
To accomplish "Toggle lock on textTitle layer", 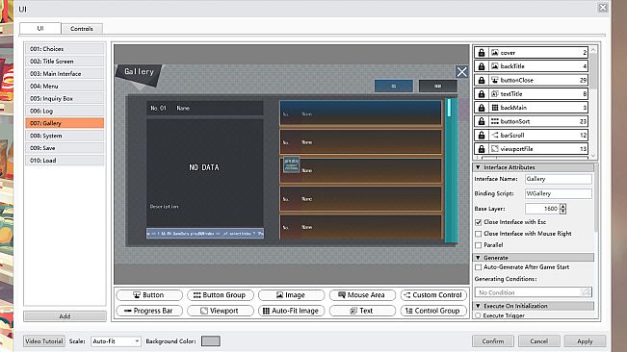I will 482,94.
